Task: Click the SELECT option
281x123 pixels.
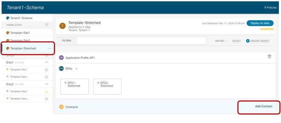Action: click(236, 41)
